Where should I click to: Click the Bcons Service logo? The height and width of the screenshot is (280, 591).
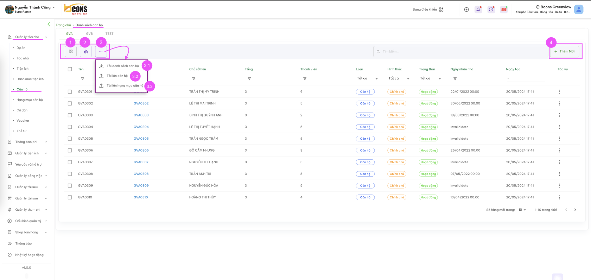(x=76, y=9)
